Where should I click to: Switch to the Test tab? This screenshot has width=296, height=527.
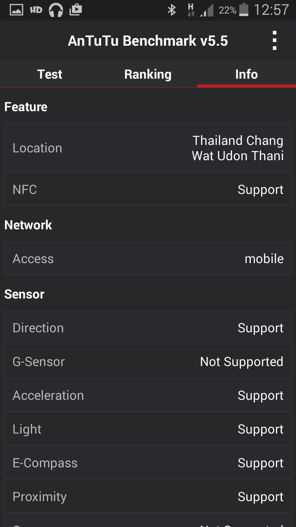click(49, 74)
